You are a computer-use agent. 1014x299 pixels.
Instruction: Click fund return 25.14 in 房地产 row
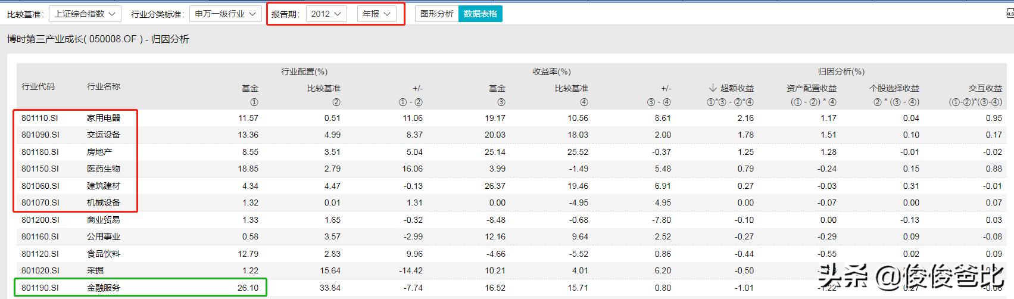[495, 152]
